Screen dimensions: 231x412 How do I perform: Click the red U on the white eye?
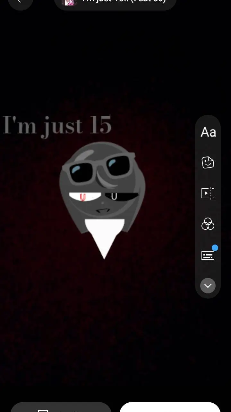(83, 197)
